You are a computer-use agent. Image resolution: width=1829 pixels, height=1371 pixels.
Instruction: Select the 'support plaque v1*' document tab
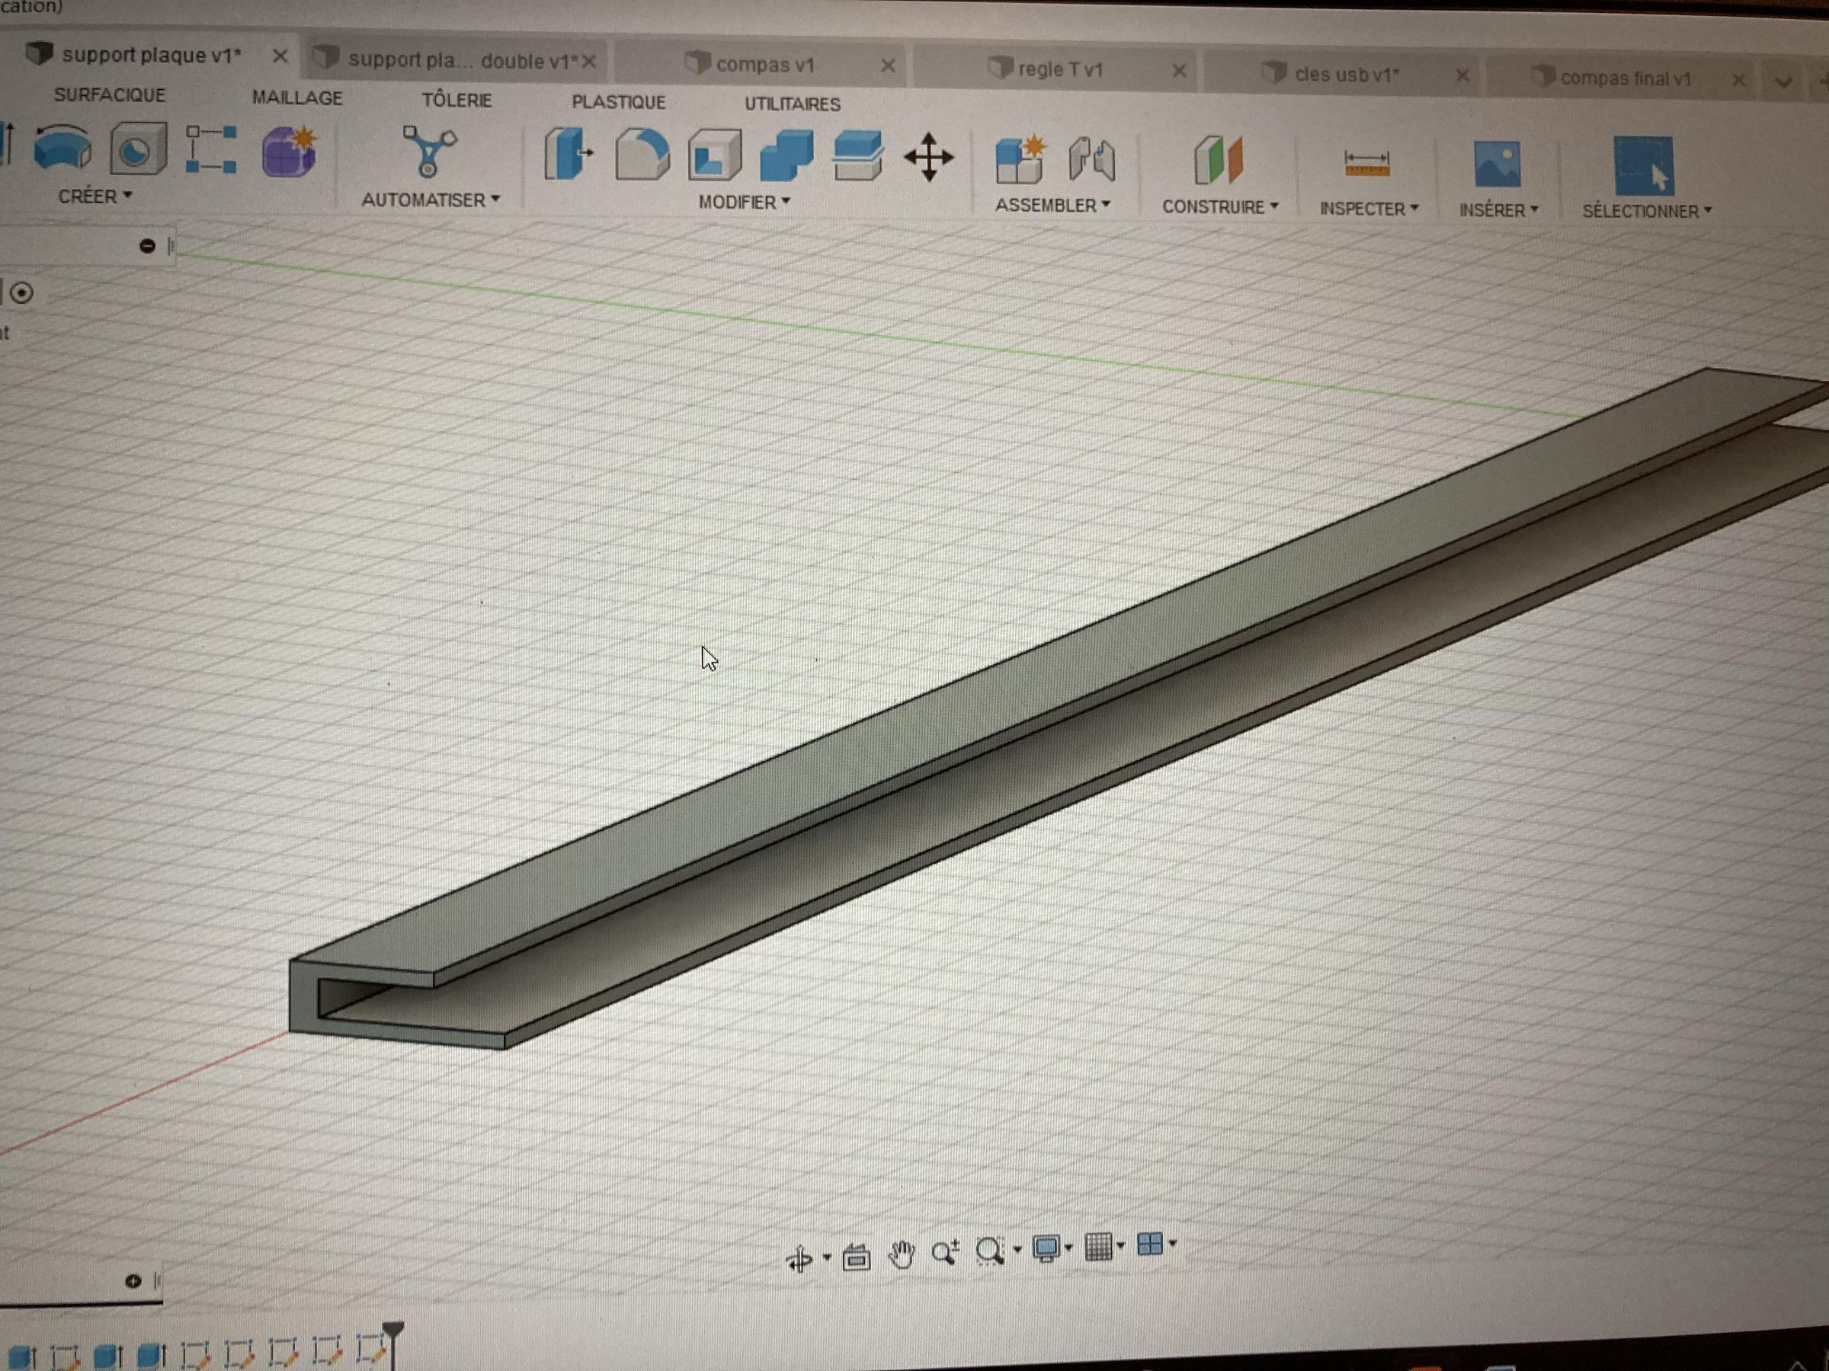[x=152, y=56]
